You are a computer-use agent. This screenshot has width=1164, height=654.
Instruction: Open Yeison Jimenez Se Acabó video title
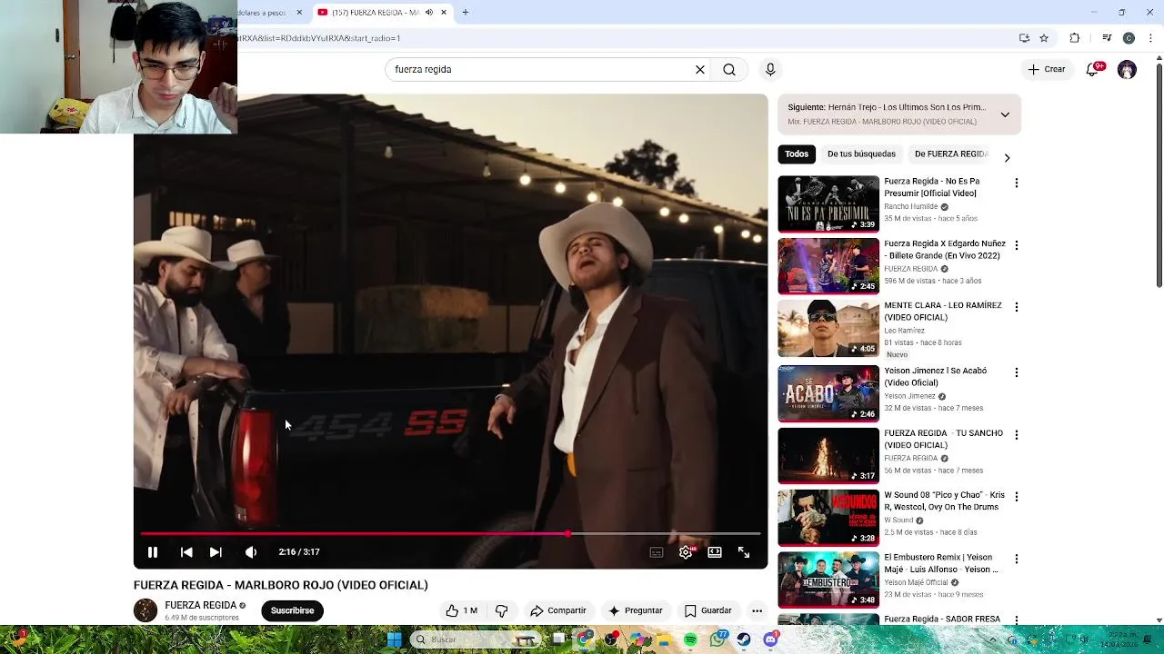[x=936, y=377]
